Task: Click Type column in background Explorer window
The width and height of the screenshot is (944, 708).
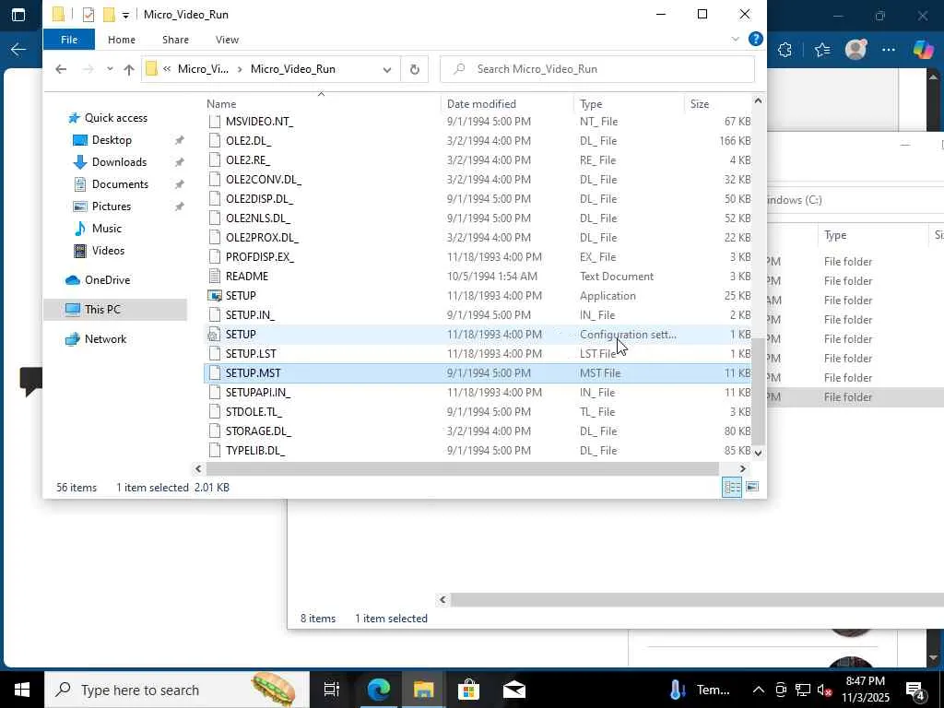Action: pyautogui.click(x=835, y=235)
